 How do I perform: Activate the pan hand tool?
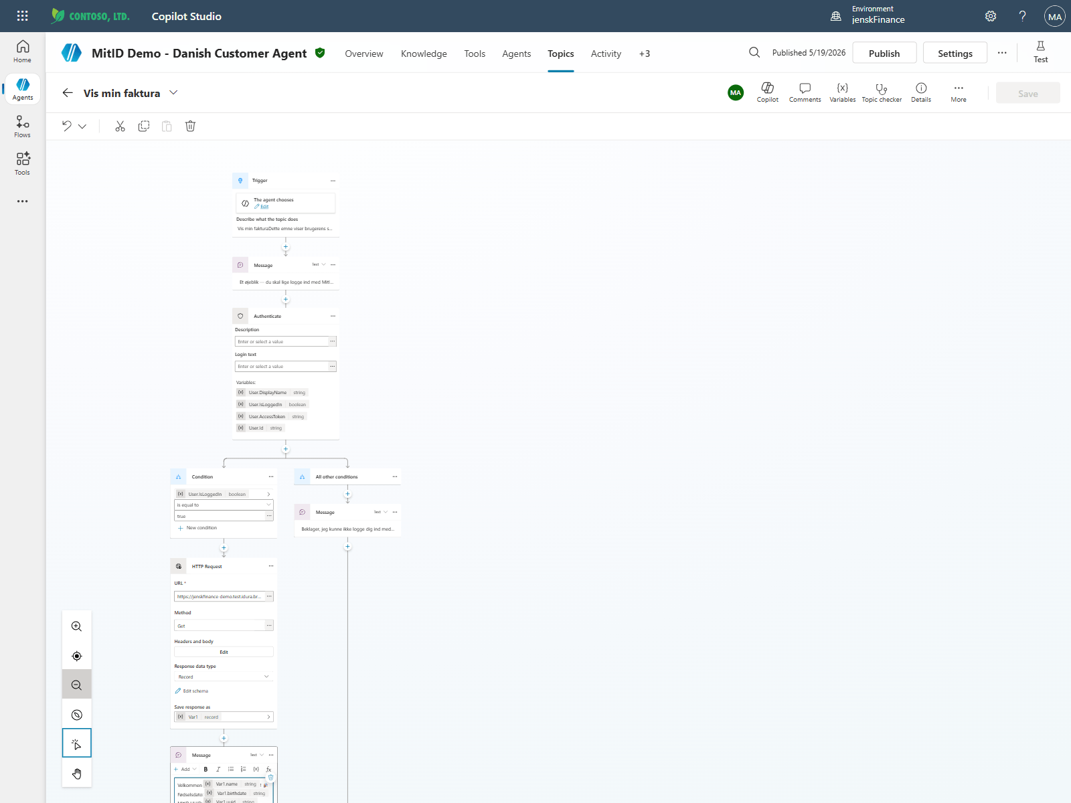click(77, 774)
